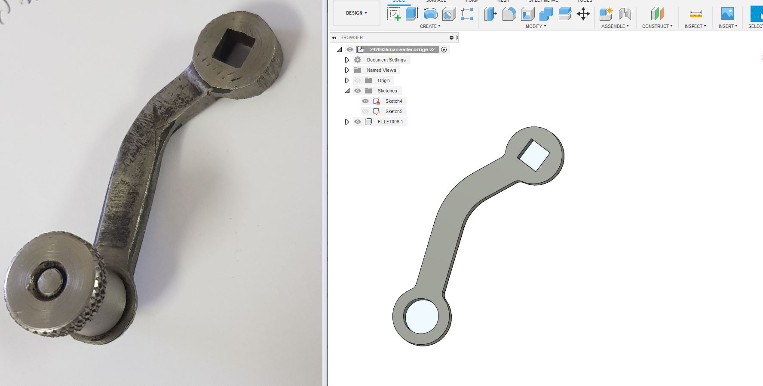Click the Sketches folder icon
Image resolution: width=763 pixels, height=386 pixels.
(368, 91)
